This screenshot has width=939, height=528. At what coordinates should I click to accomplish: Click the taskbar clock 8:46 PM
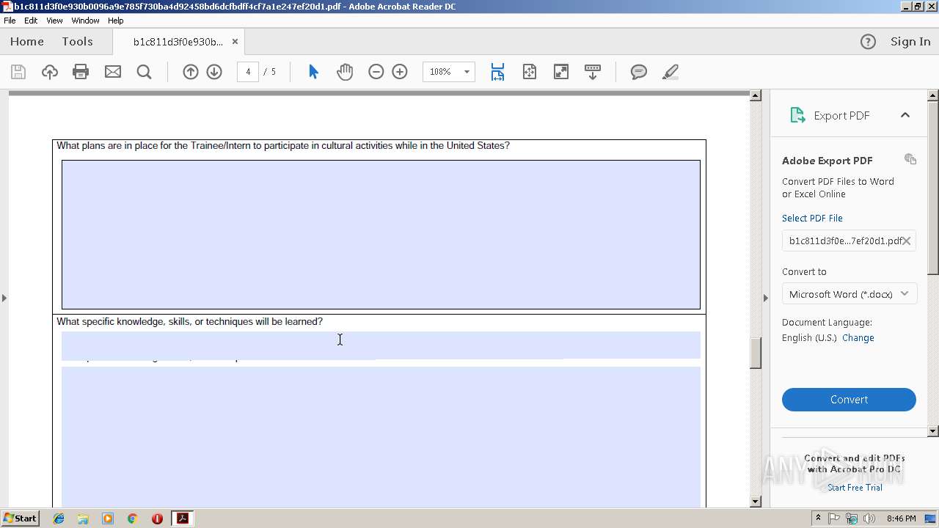(902, 518)
